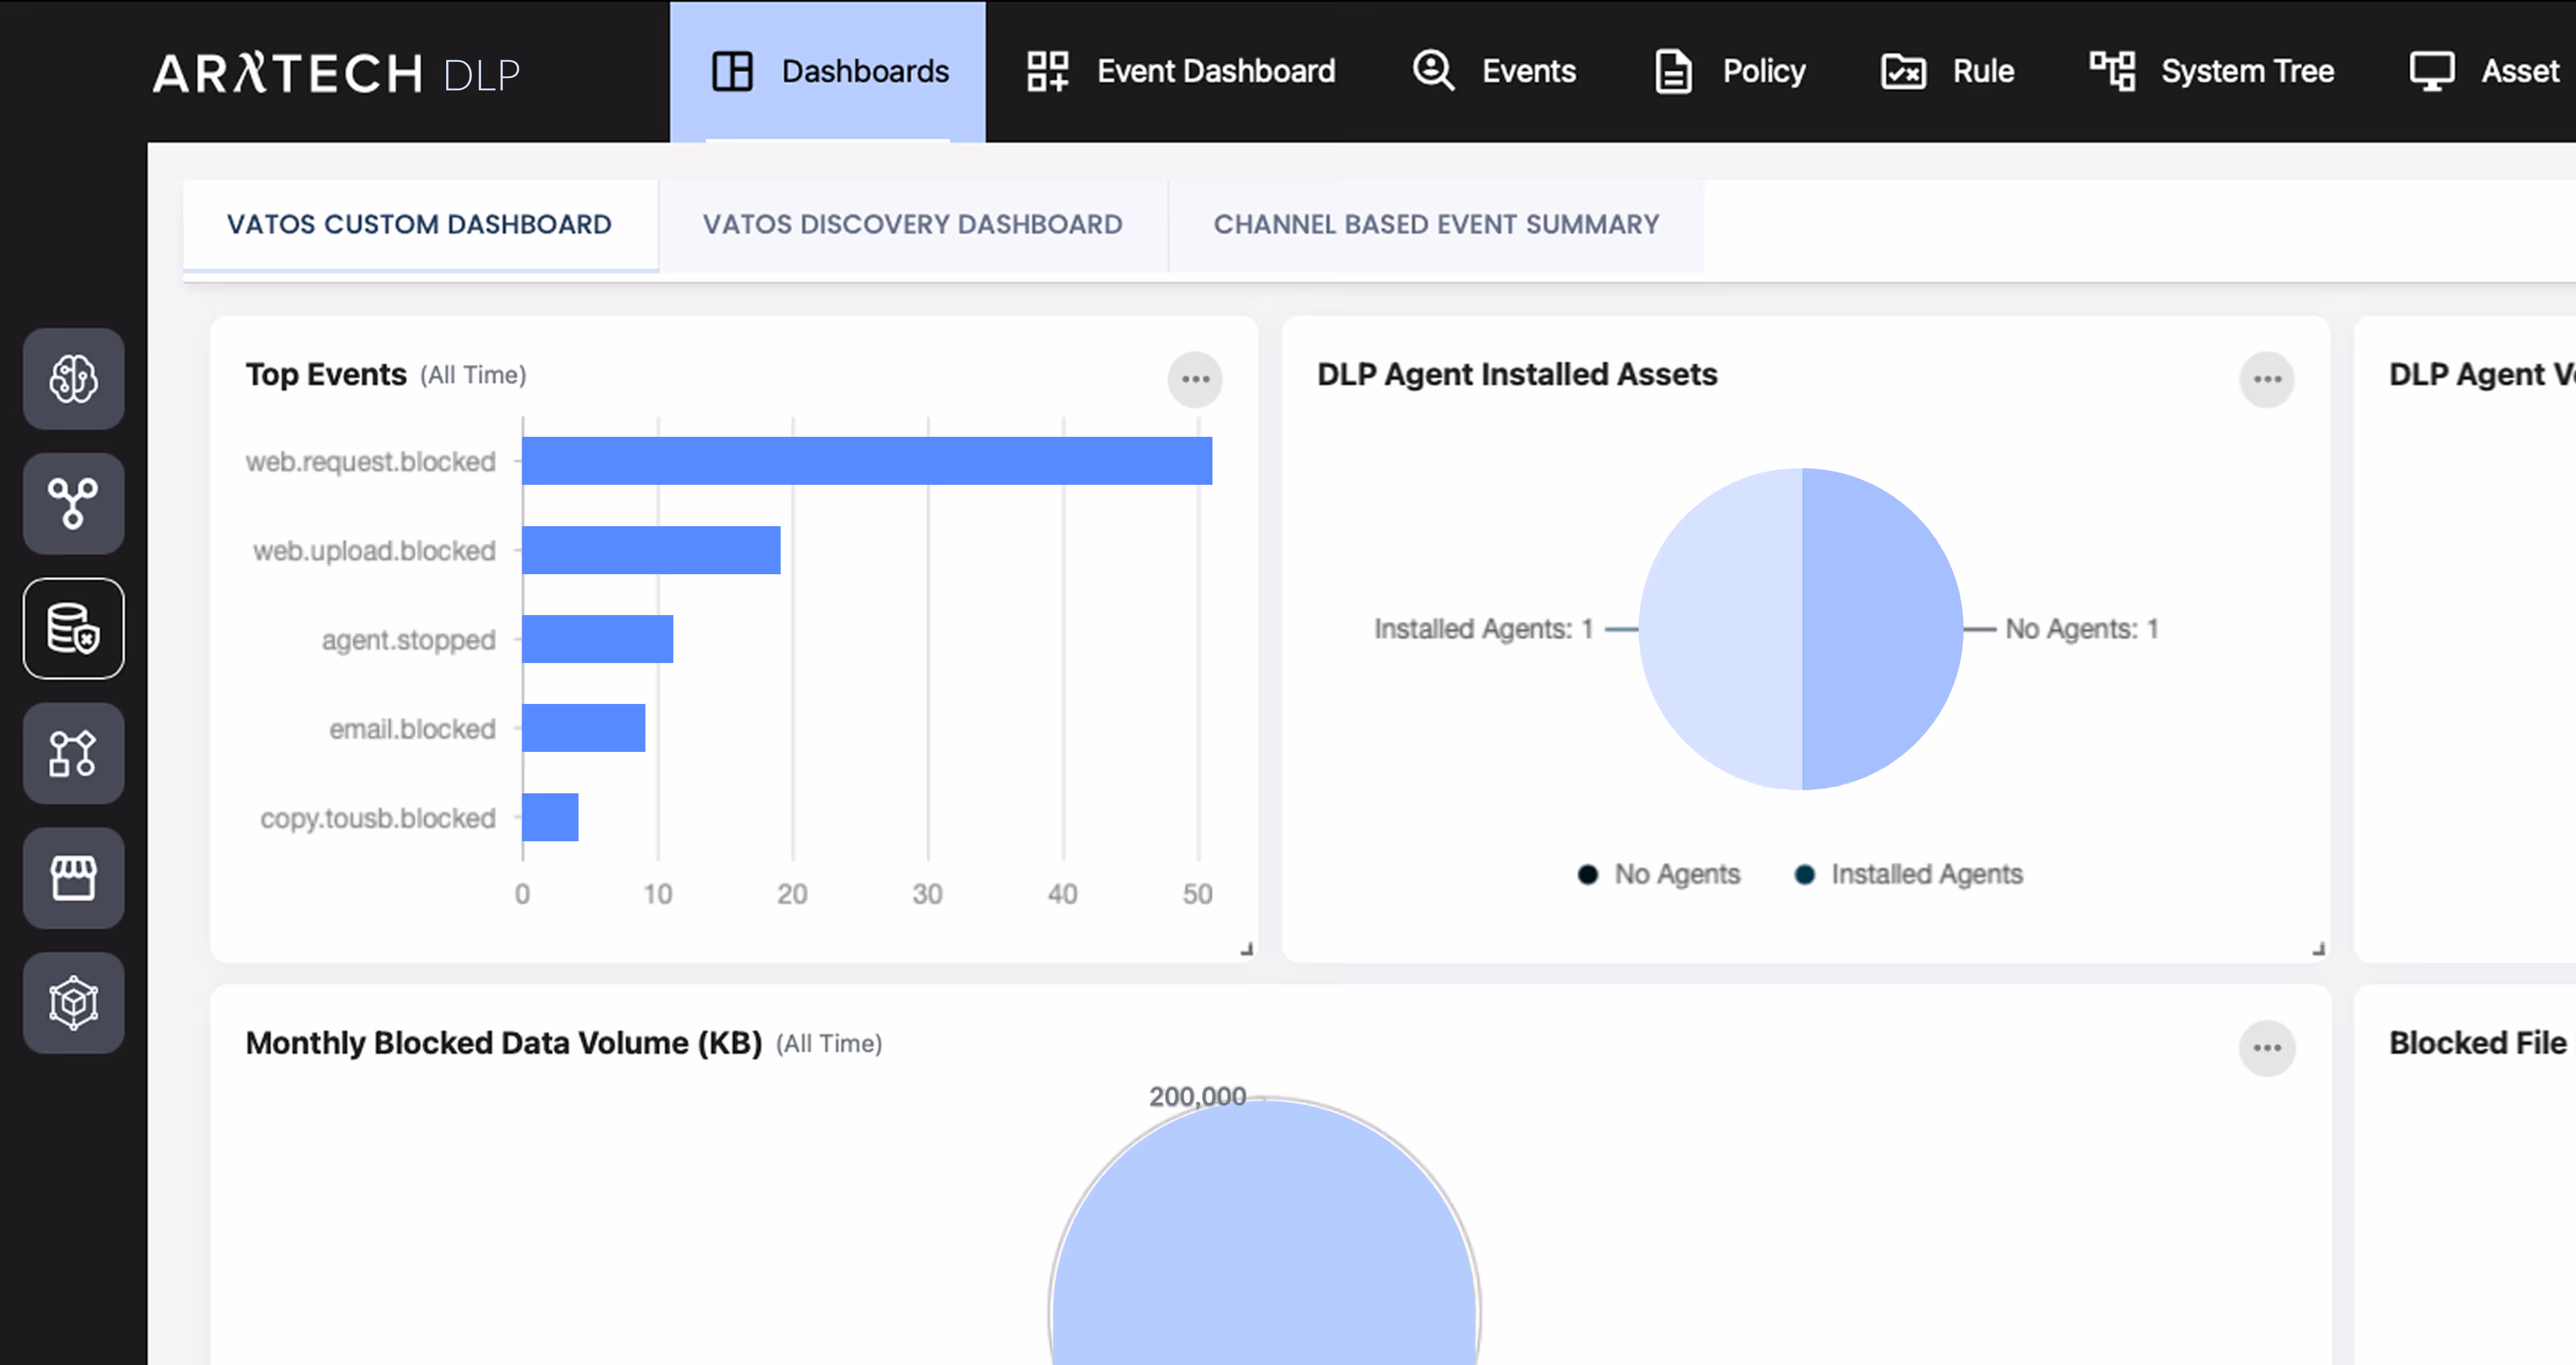Click the ARTECH DLP logo
This screenshot has width=2576, height=1365.
point(336,74)
